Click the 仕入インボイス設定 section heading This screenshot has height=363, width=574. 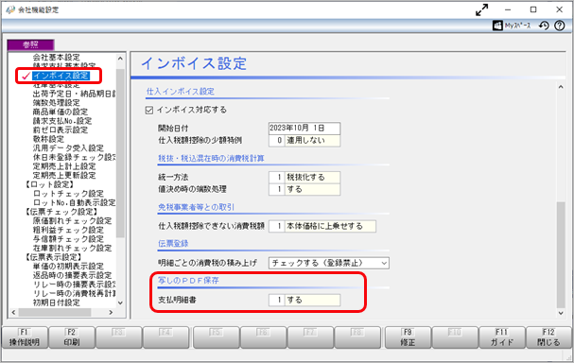[180, 92]
